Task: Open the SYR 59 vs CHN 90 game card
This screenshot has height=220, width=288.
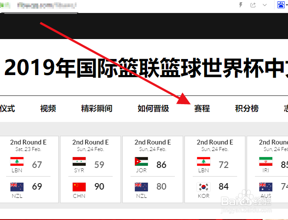Action: (90, 169)
